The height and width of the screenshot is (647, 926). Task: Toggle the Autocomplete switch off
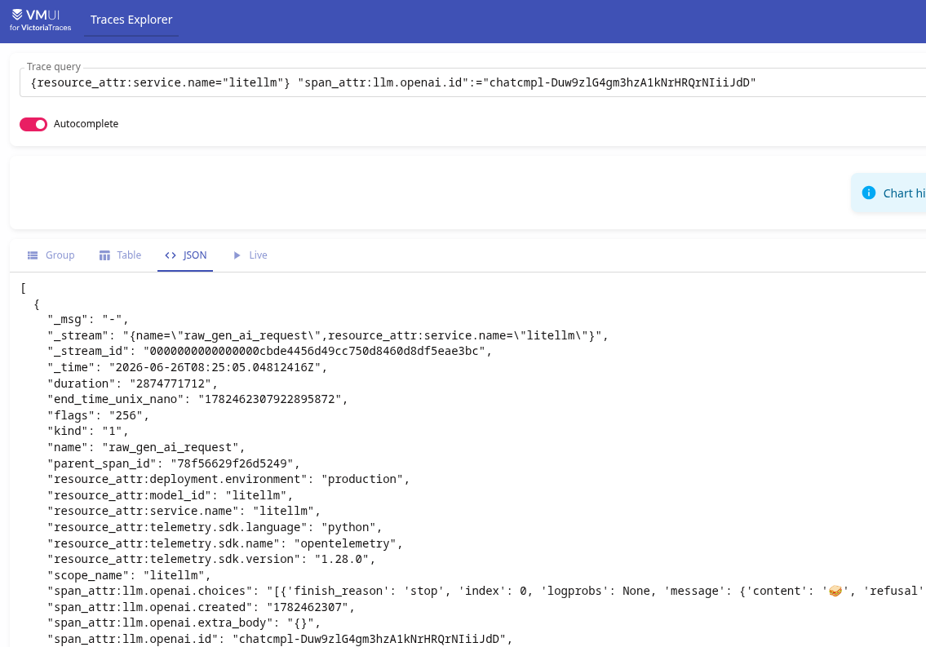[x=33, y=124]
